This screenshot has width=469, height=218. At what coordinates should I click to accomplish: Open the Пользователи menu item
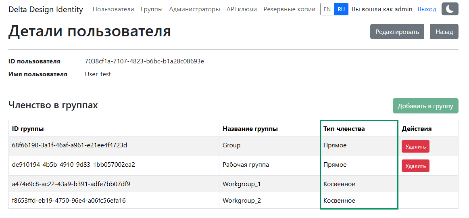pyautogui.click(x=113, y=9)
